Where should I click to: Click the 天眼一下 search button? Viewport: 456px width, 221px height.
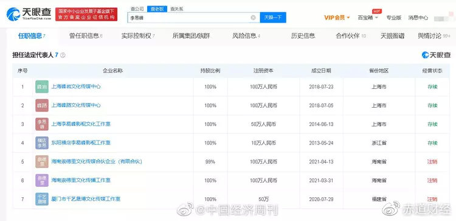tap(273, 18)
